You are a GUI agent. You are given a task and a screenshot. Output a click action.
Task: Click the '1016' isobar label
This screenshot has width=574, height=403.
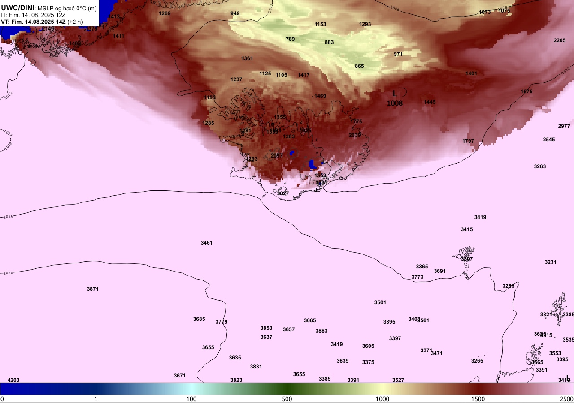[x=8, y=217]
